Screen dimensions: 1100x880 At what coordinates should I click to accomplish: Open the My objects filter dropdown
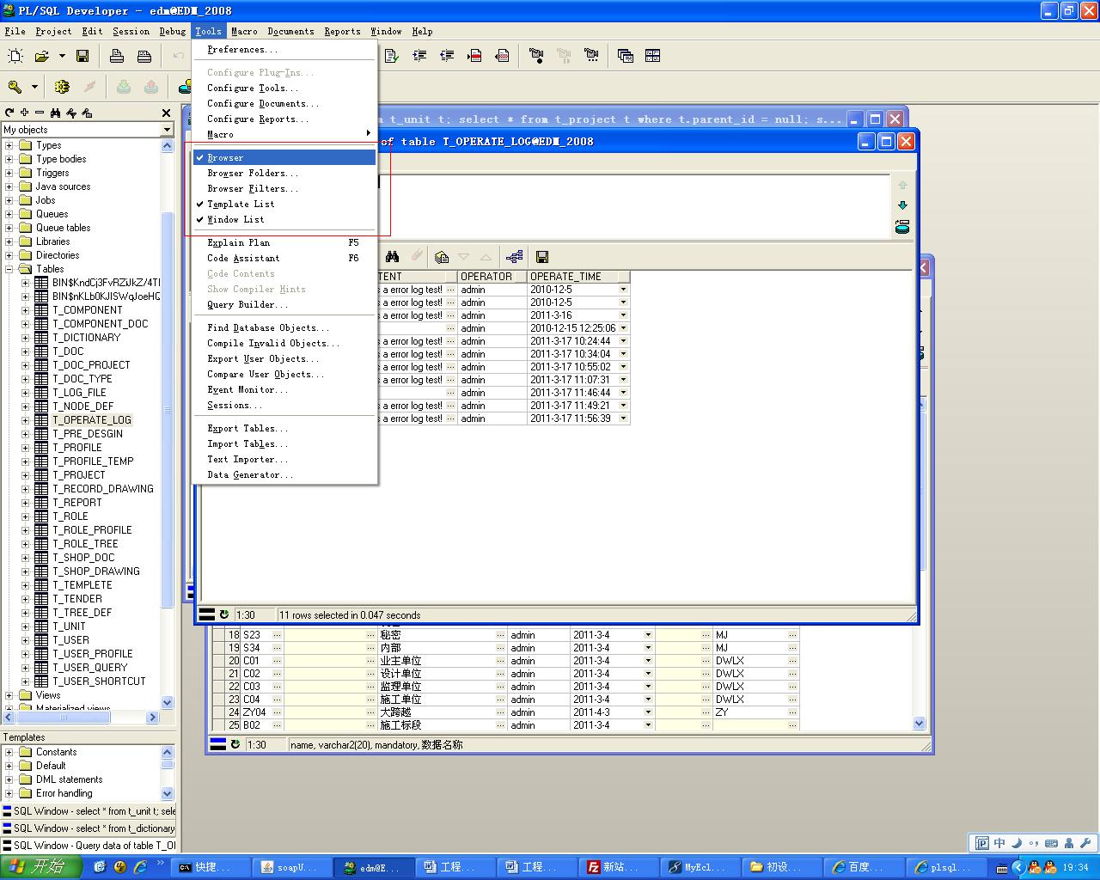tap(167, 130)
